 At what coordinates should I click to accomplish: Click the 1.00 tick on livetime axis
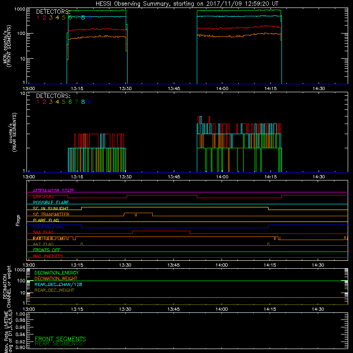(x=20, y=314)
